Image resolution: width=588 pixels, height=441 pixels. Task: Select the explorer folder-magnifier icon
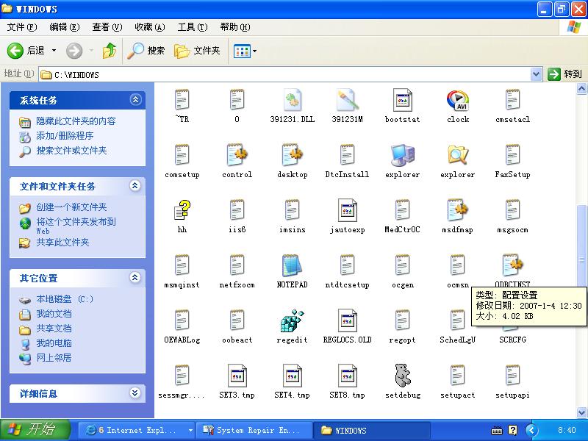click(457, 155)
